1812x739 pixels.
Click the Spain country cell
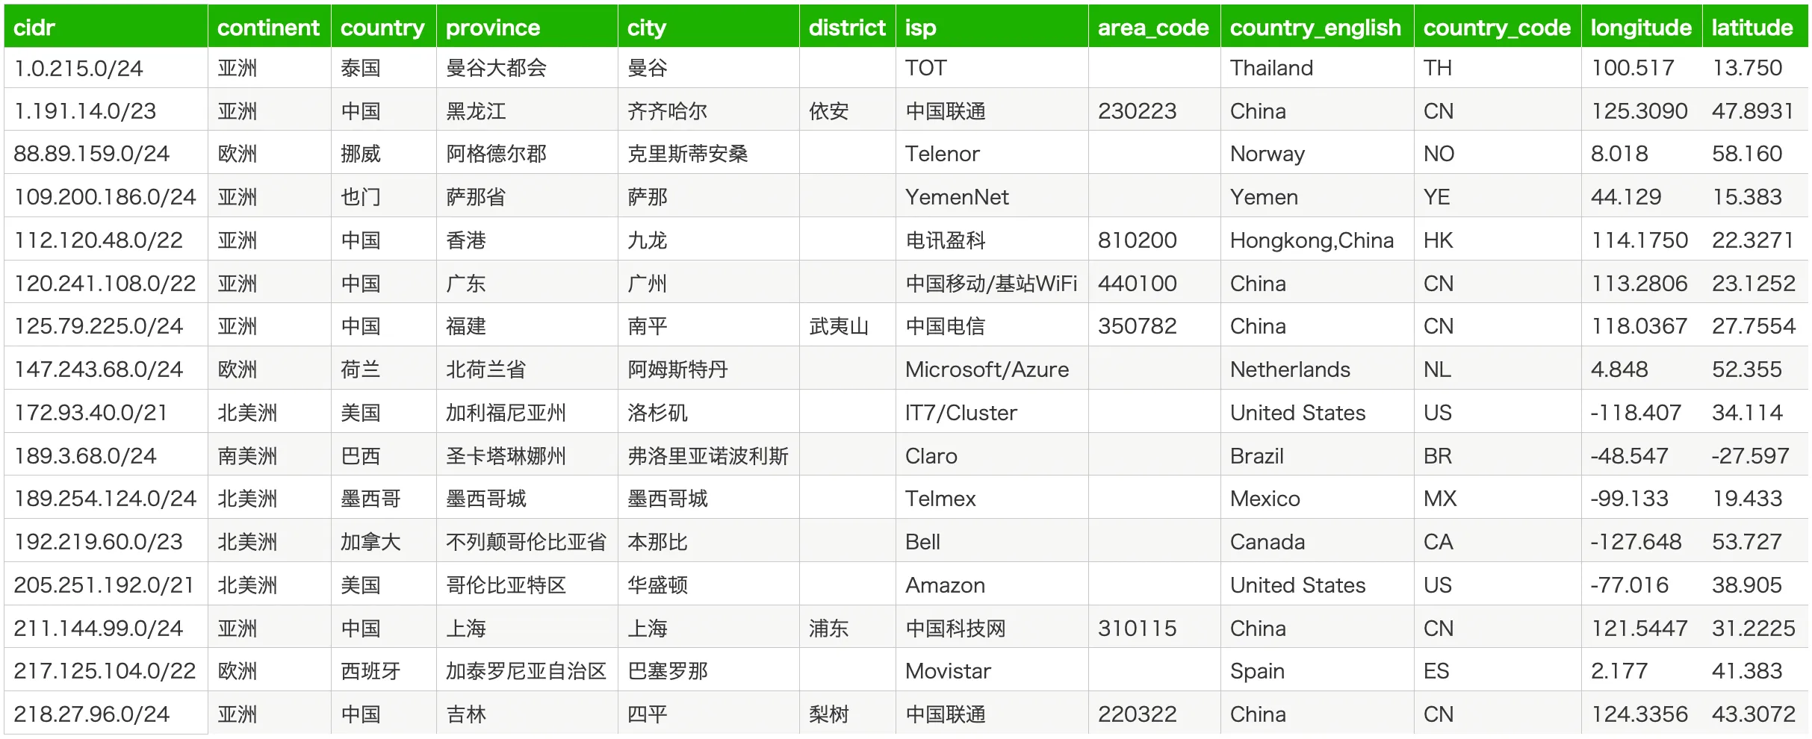[x=1318, y=670]
